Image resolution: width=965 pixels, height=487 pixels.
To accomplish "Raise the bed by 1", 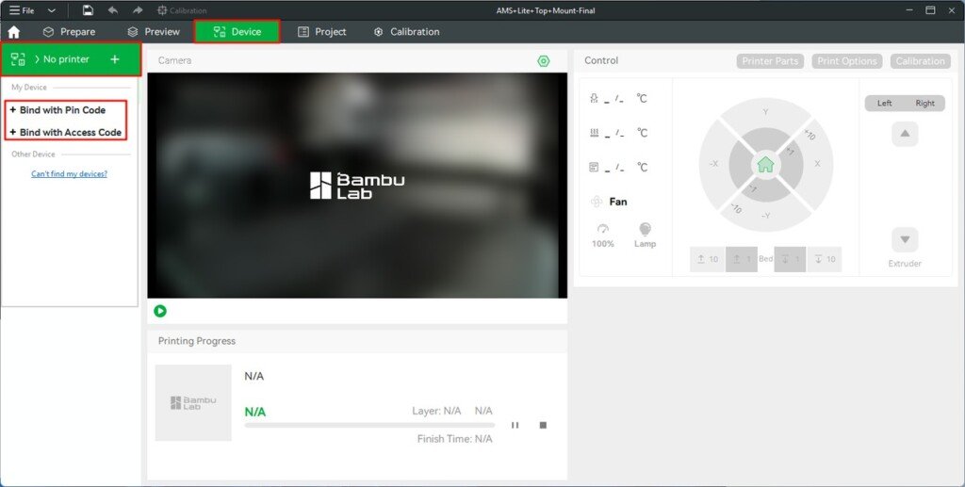I will [741, 259].
